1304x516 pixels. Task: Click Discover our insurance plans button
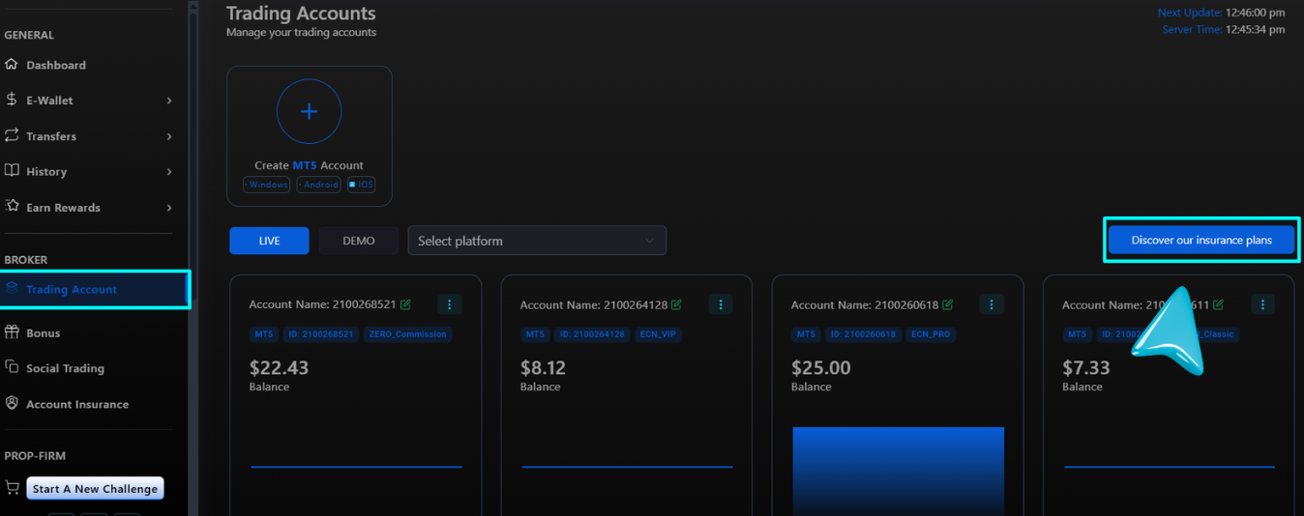point(1200,240)
